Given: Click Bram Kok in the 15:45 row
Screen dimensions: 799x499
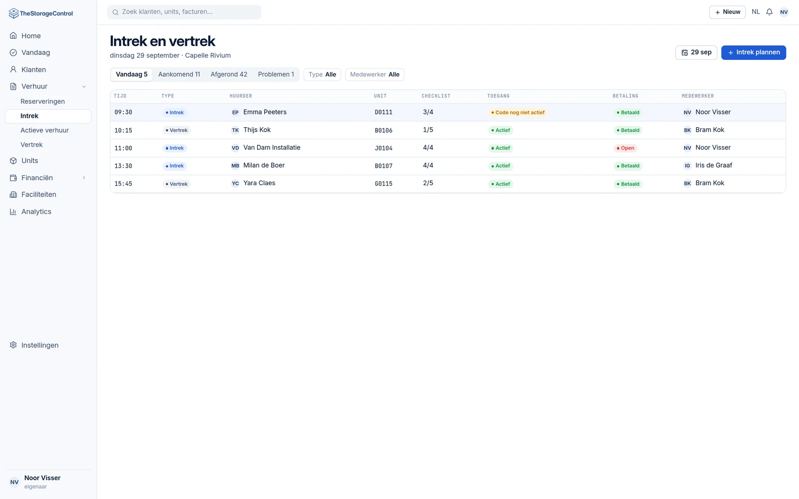Looking at the screenshot, I should pos(710,183).
